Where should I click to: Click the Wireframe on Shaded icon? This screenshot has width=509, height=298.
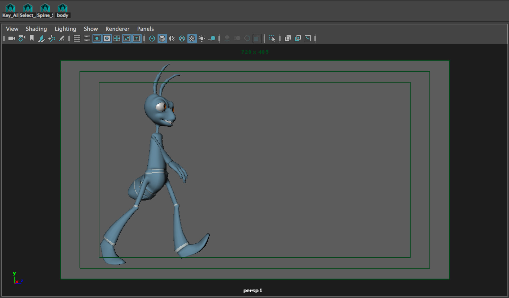coord(182,38)
